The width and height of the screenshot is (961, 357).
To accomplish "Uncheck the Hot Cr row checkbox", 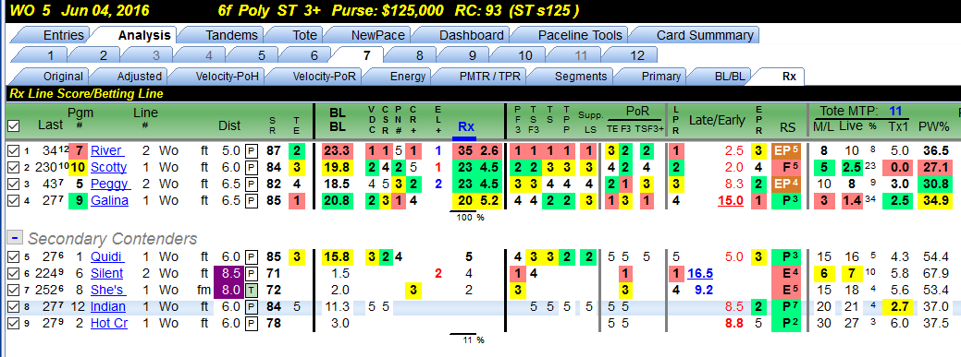I will click(x=13, y=323).
